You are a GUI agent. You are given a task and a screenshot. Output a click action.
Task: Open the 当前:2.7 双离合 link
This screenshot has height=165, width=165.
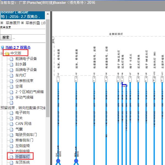18,48
